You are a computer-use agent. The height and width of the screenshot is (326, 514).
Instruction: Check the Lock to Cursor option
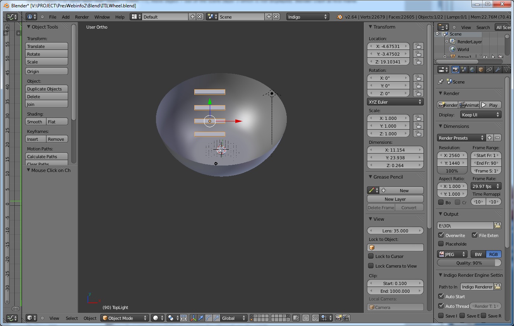tap(371, 256)
